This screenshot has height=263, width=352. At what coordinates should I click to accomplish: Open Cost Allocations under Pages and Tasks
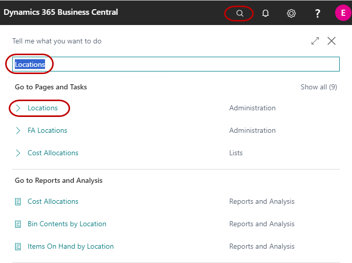point(53,153)
